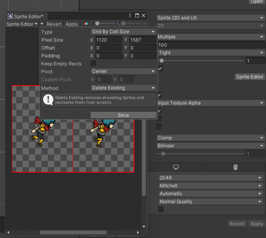Toggle the checkbox below Normal Quality dropdown
This screenshot has height=238, width=266.
point(160,209)
